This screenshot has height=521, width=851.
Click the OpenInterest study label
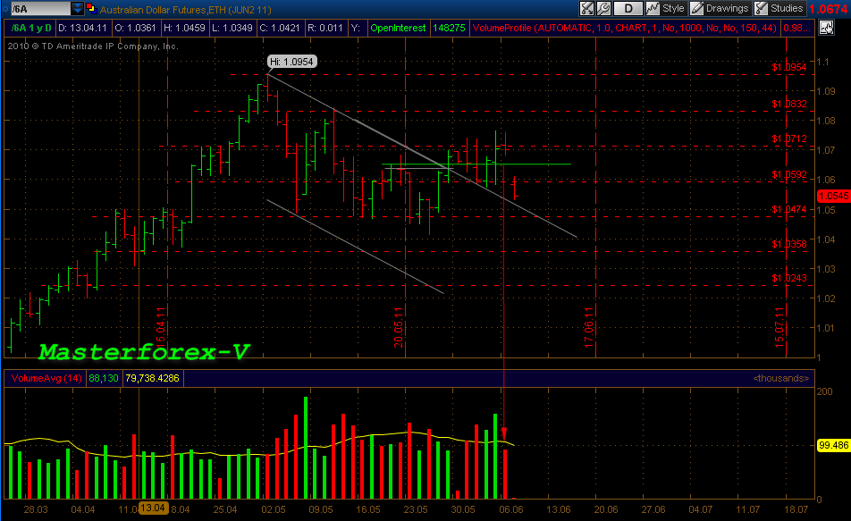point(398,28)
